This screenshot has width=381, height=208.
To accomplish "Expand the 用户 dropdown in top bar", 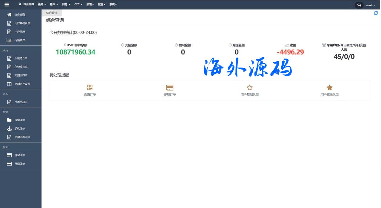I will (x=54, y=4).
